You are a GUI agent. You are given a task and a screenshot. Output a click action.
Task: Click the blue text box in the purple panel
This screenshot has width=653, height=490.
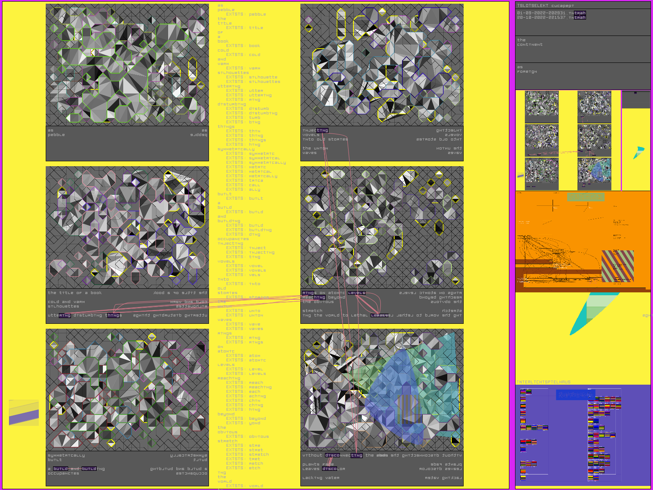[575, 395]
